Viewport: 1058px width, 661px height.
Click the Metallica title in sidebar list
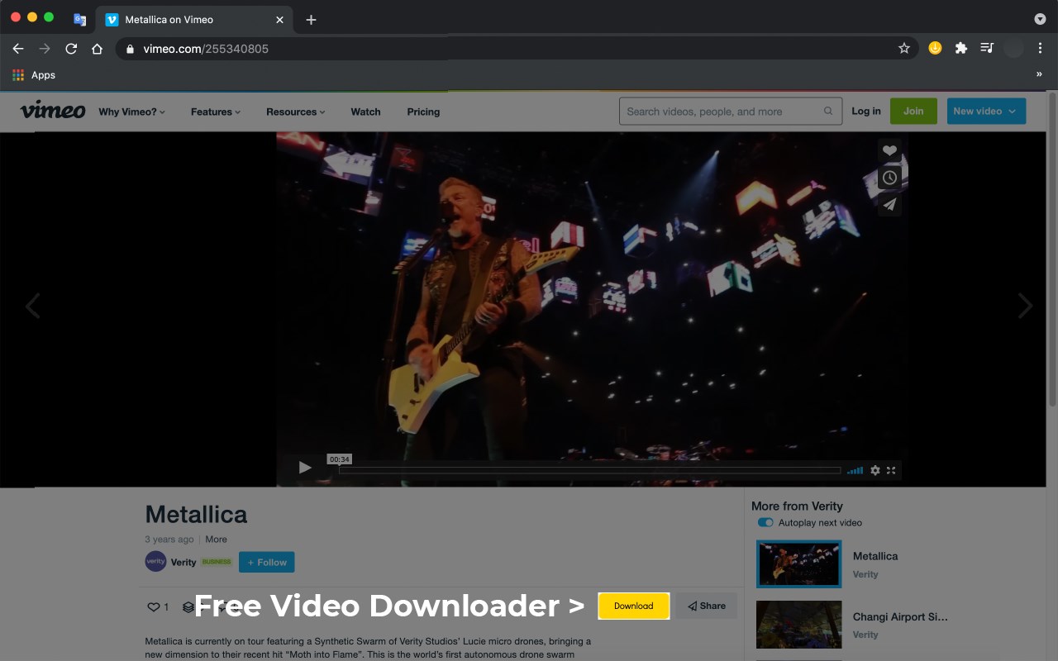coord(875,556)
